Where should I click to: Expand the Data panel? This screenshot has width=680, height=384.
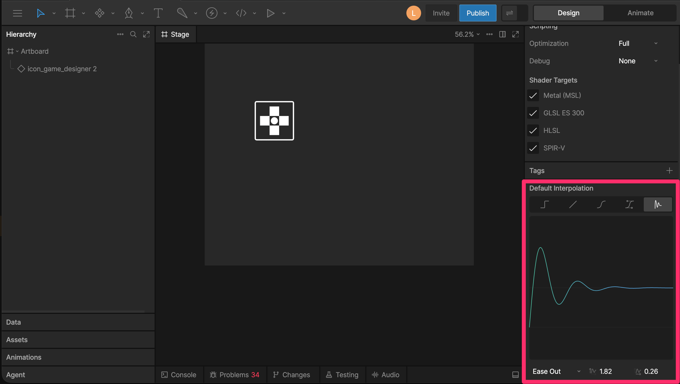click(78, 322)
